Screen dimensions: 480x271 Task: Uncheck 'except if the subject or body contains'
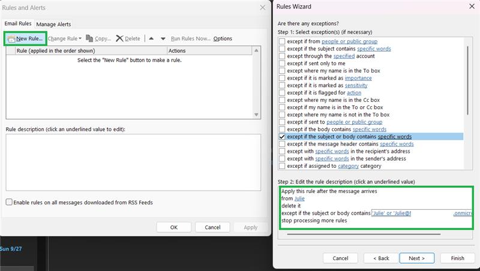(x=282, y=137)
